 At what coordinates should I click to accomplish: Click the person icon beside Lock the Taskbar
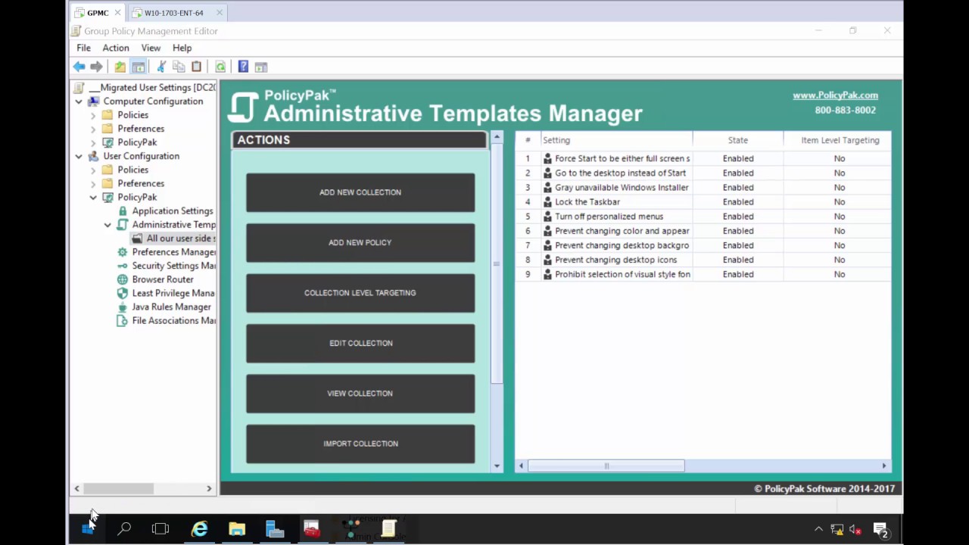pos(547,202)
